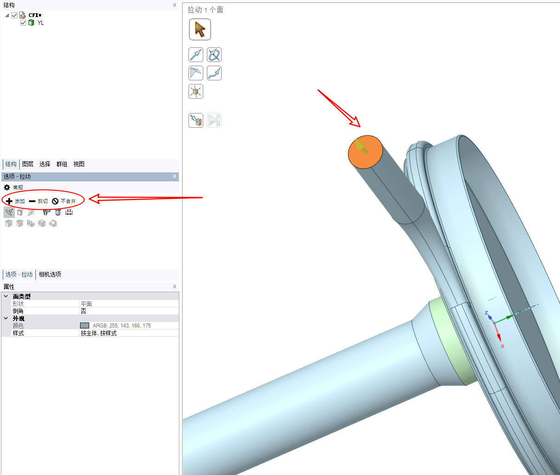Activate the Direction tool guide
The height and width of the screenshot is (475, 560).
click(x=196, y=55)
